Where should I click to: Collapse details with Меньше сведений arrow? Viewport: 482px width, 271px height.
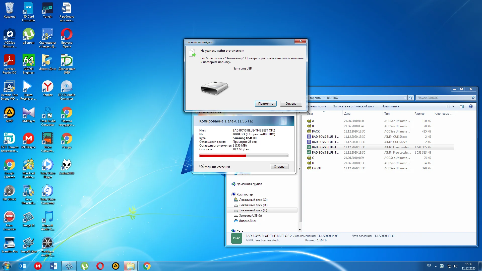coord(202,166)
